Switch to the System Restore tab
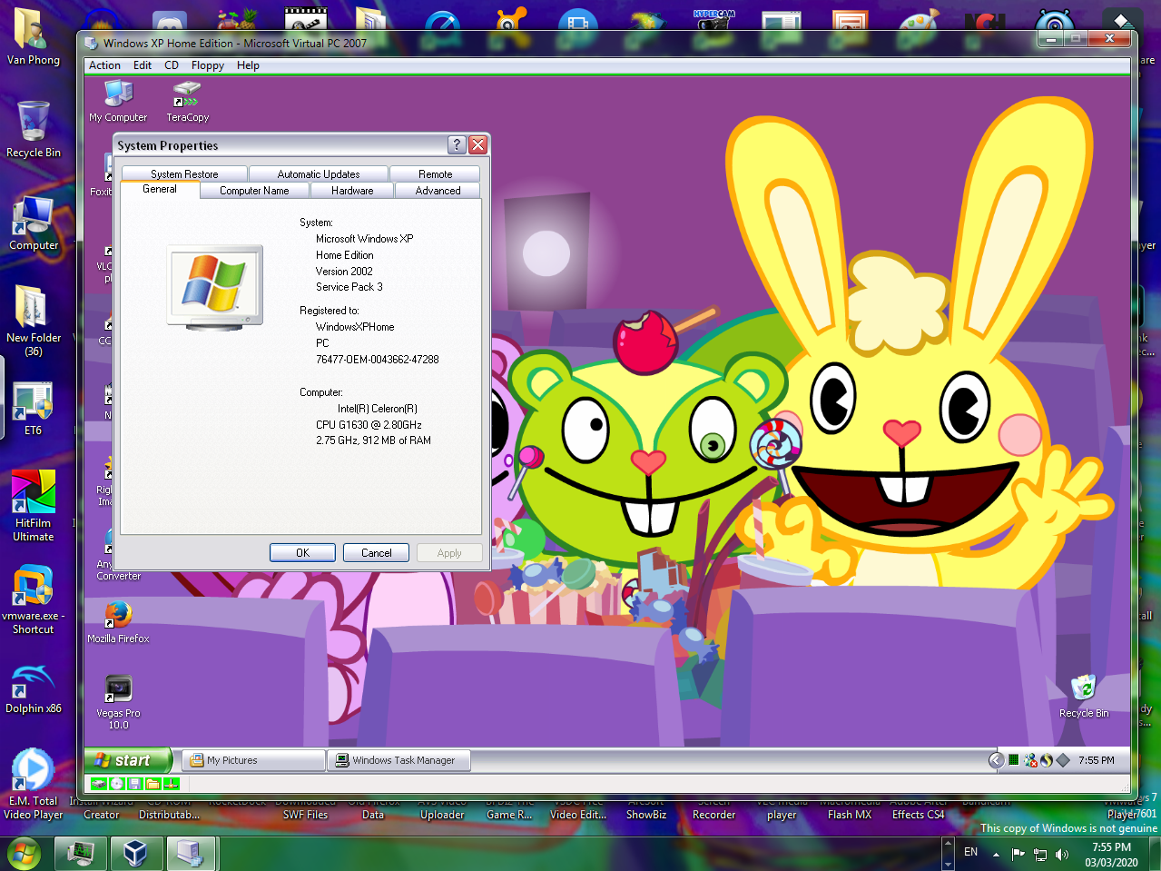1161x871 pixels. [184, 173]
